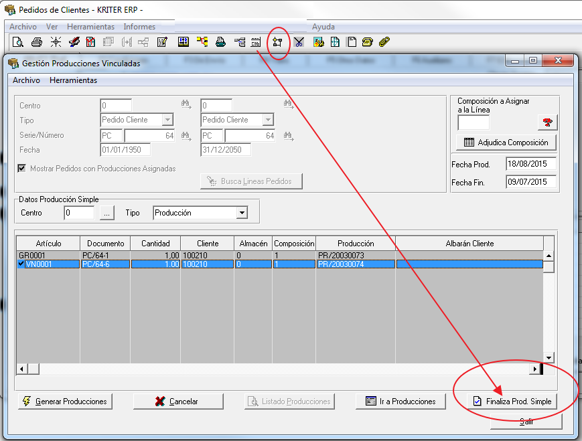Viewport: 582px width, 441px height.
Task: Click the yellow linked boxes toolbar icon
Action: pyautogui.click(x=202, y=41)
